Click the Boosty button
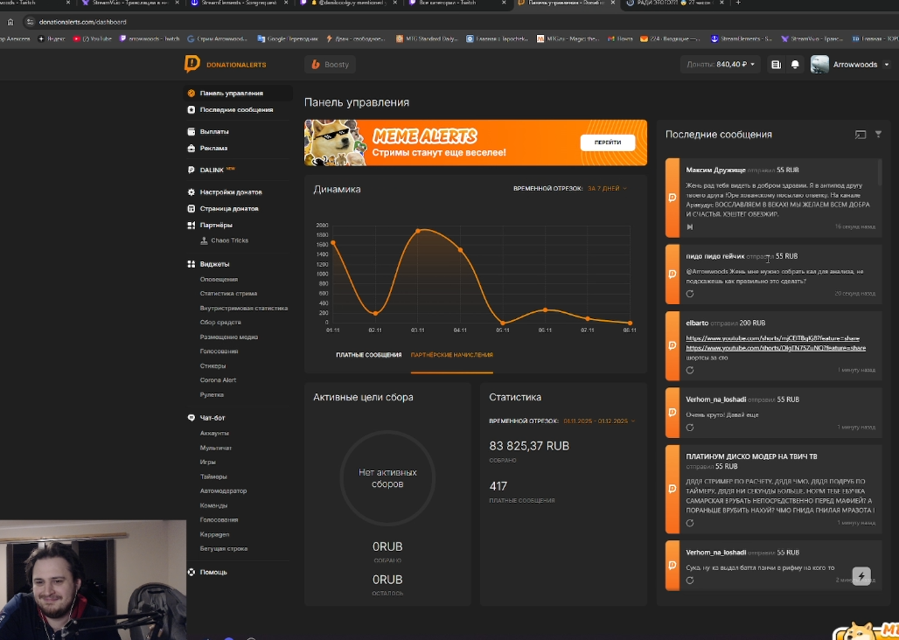The height and width of the screenshot is (640, 899). click(x=331, y=65)
